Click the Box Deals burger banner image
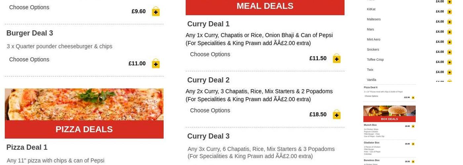The height and width of the screenshot is (165, 463). tap(389, 111)
